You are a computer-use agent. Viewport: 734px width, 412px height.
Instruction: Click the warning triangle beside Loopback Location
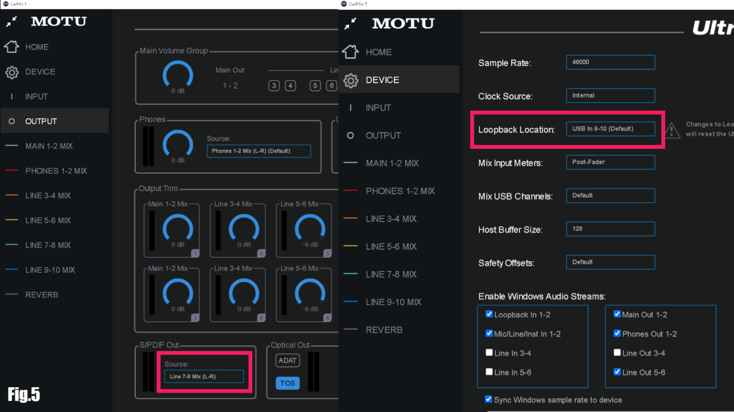pos(672,130)
